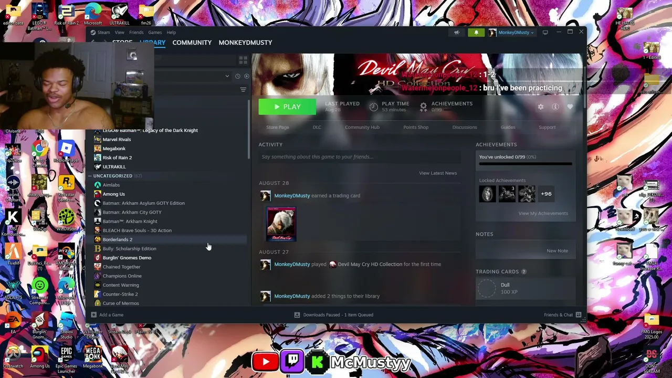Click the Chained Together game icon
This screenshot has width=672, height=378.
97,267
